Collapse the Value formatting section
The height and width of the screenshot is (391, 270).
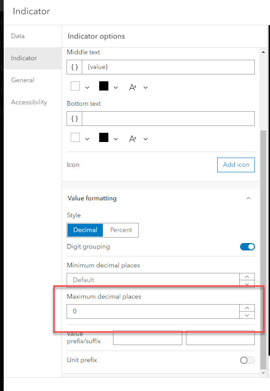tap(248, 198)
